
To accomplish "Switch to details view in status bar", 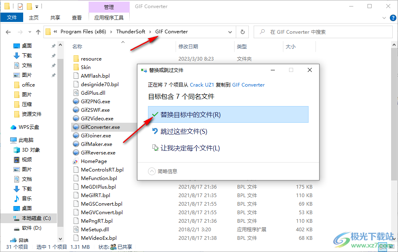I will pos(383,247).
